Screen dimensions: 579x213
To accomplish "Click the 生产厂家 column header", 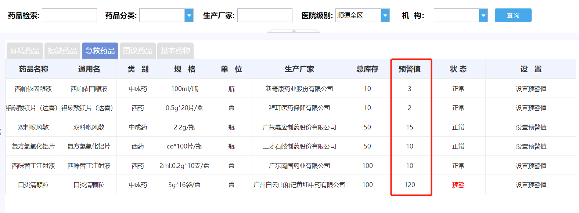I will (299, 69).
